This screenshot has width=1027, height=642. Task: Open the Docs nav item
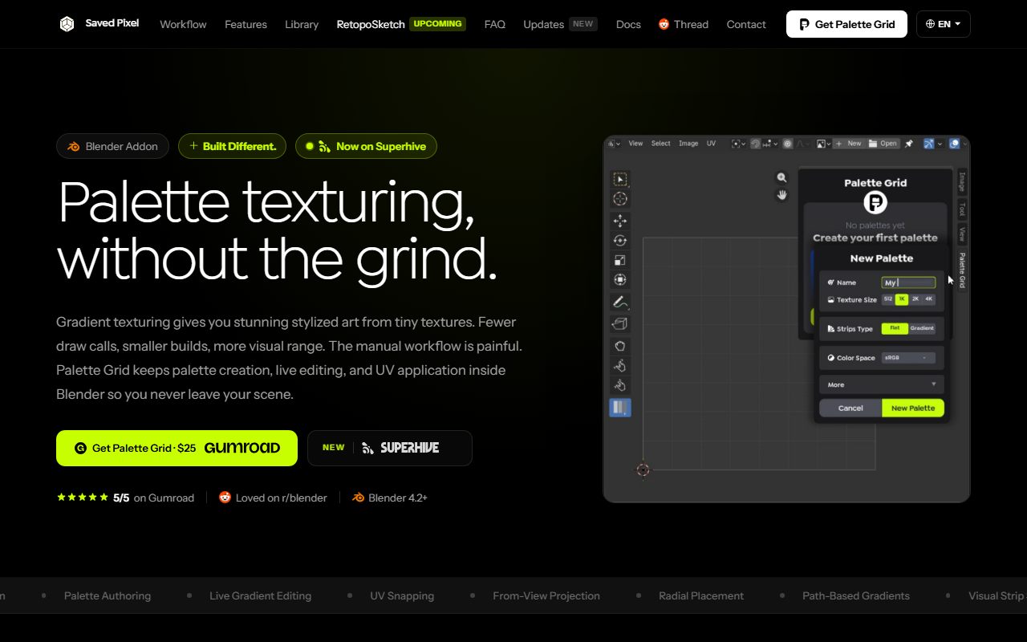pos(628,24)
